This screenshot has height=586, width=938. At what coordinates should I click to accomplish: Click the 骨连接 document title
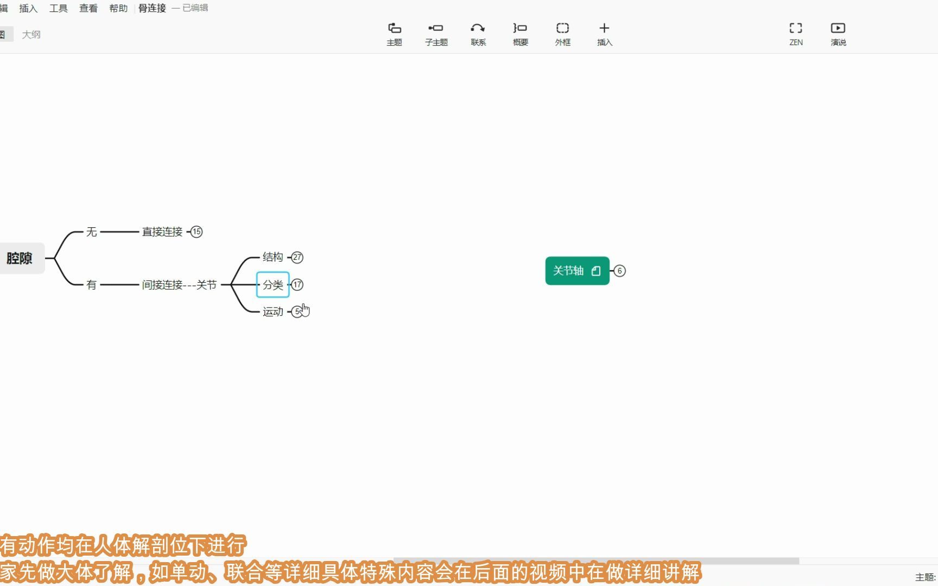(x=152, y=8)
